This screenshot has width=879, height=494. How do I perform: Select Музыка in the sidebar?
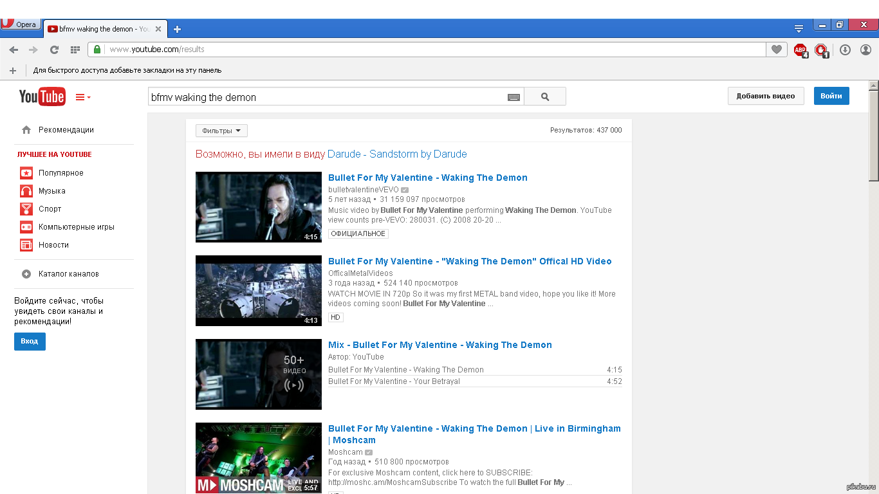(51, 191)
